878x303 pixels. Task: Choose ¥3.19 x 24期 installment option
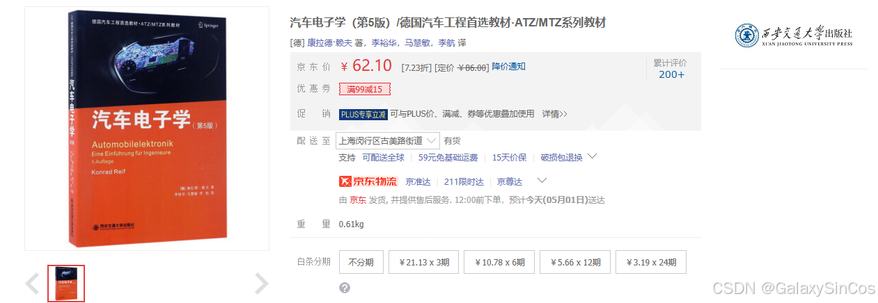pos(651,262)
